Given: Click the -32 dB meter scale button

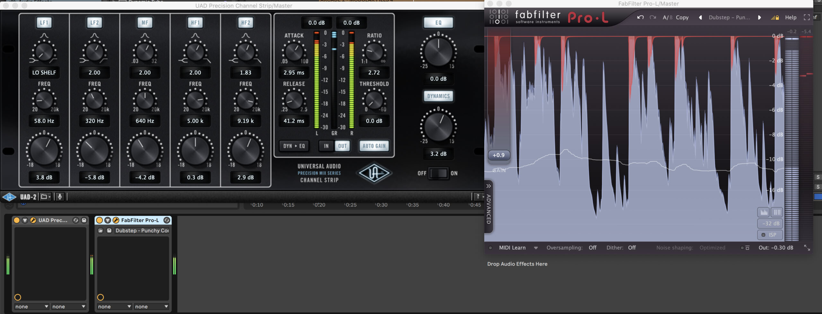Looking at the screenshot, I should 771,223.
